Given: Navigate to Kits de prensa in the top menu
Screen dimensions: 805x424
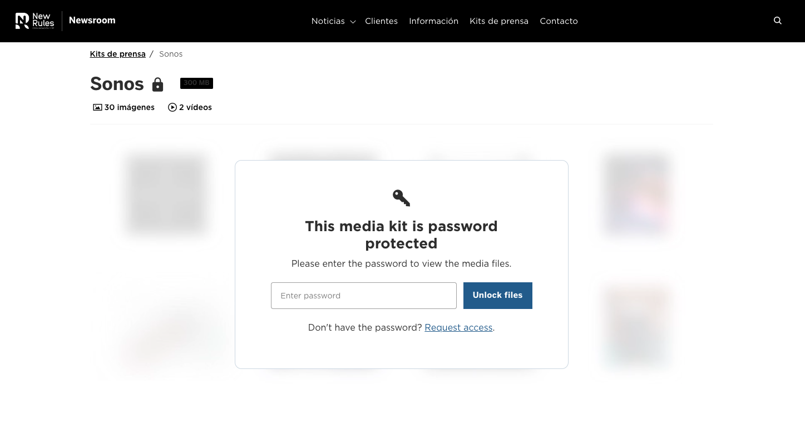Looking at the screenshot, I should [498, 21].
